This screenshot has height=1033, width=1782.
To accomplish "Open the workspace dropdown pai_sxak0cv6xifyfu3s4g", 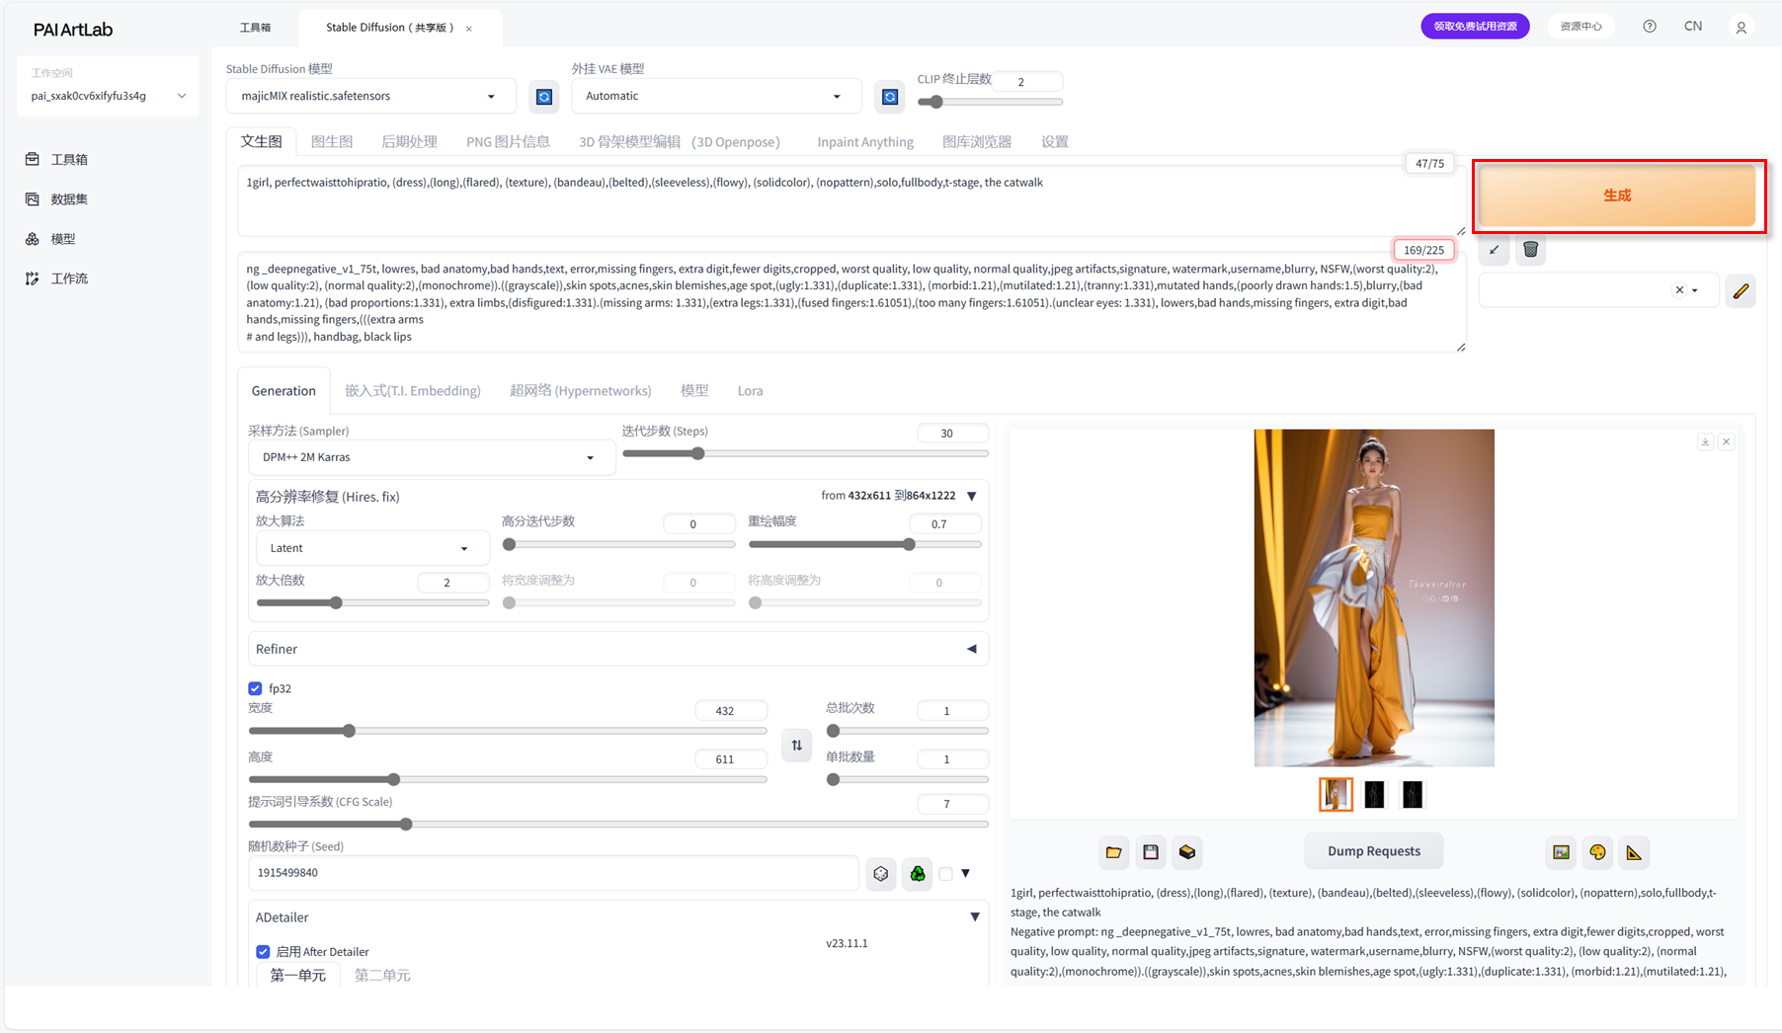I will [108, 96].
